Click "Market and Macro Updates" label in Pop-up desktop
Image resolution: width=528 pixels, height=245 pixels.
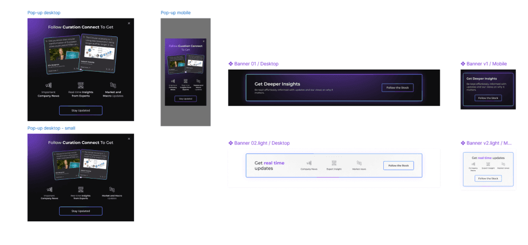point(113,94)
